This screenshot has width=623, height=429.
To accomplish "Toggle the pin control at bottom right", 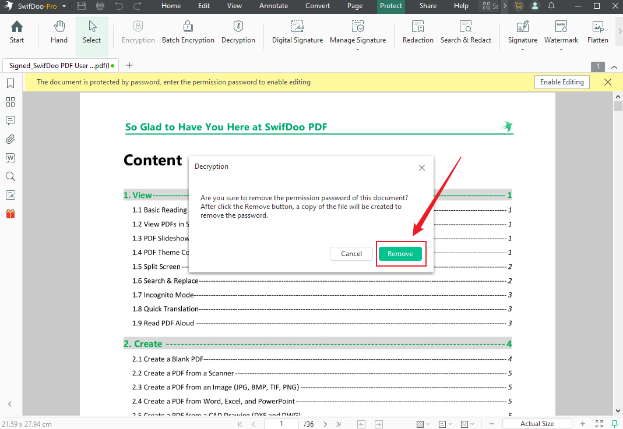I will (x=615, y=424).
